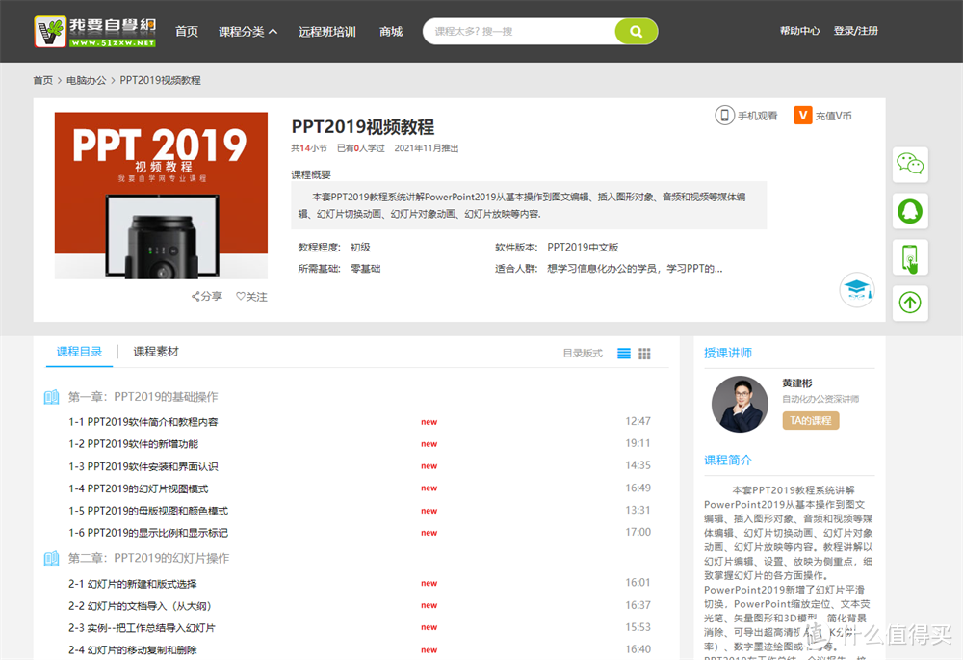Click instructor name 黄建彬
This screenshot has width=963, height=660.
pyautogui.click(x=797, y=383)
